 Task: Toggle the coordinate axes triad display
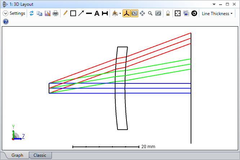[x=126, y=13]
